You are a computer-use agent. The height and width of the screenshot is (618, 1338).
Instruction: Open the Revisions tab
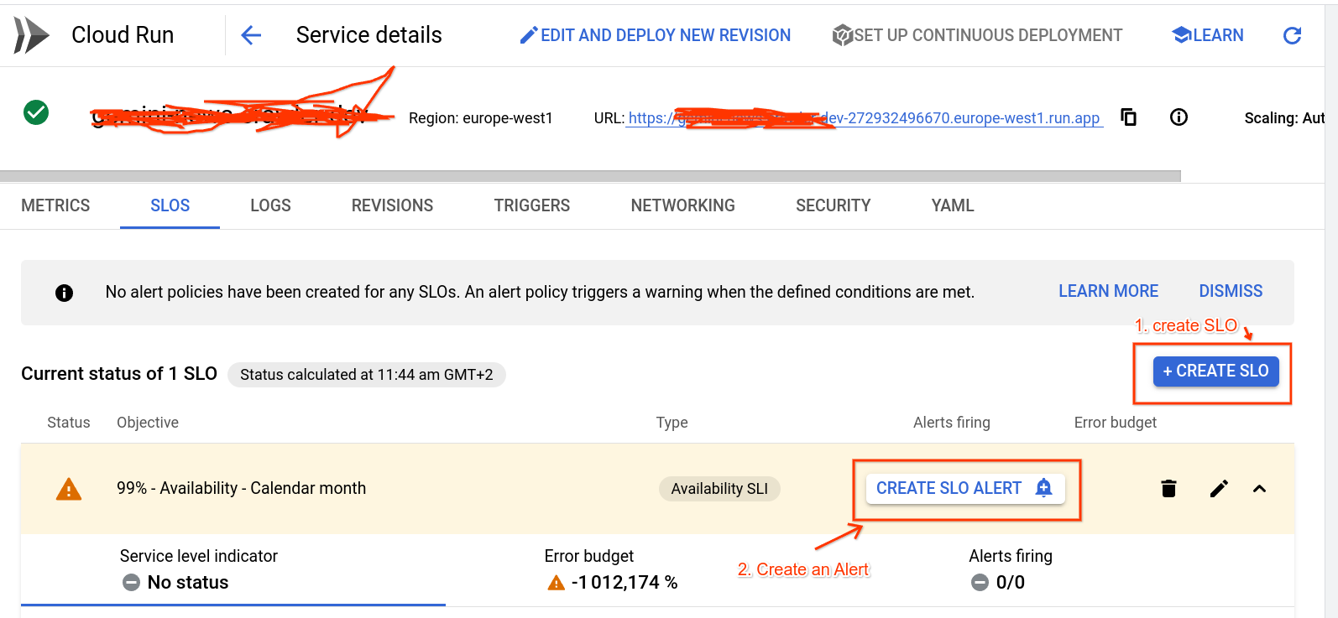392,205
